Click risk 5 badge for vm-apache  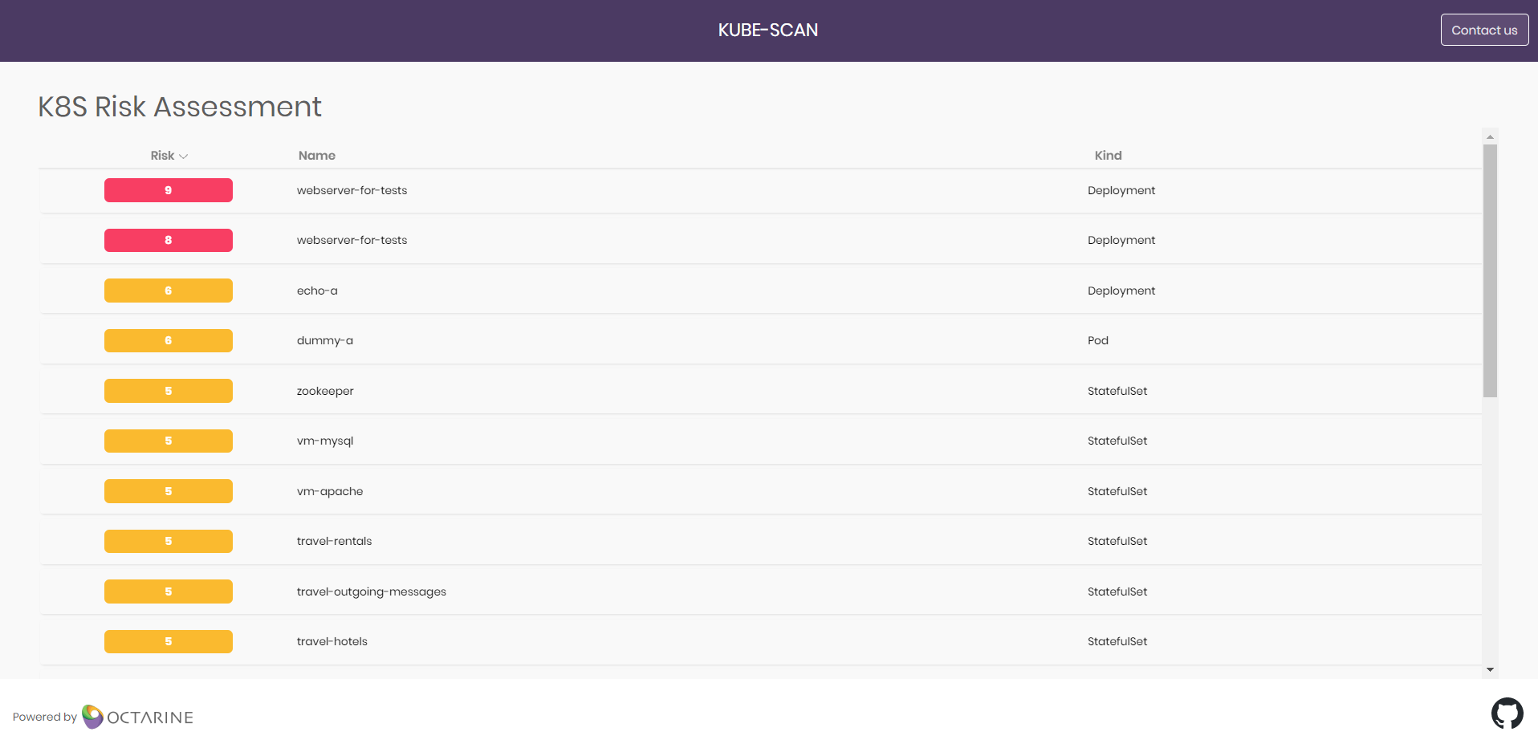coord(169,491)
